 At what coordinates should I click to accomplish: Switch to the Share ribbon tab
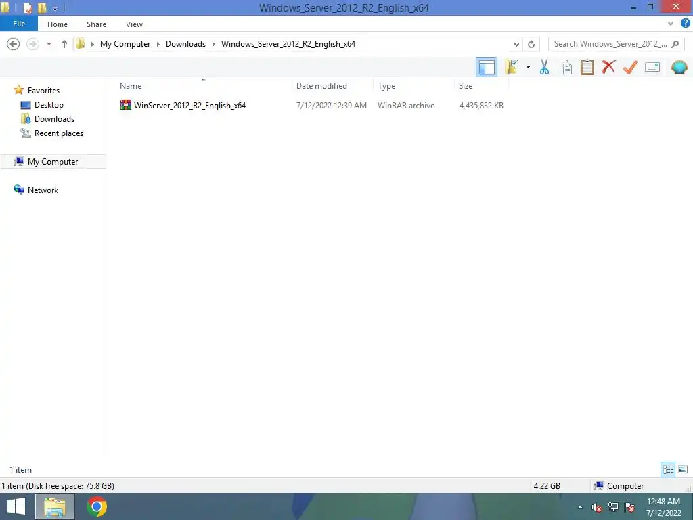click(96, 24)
